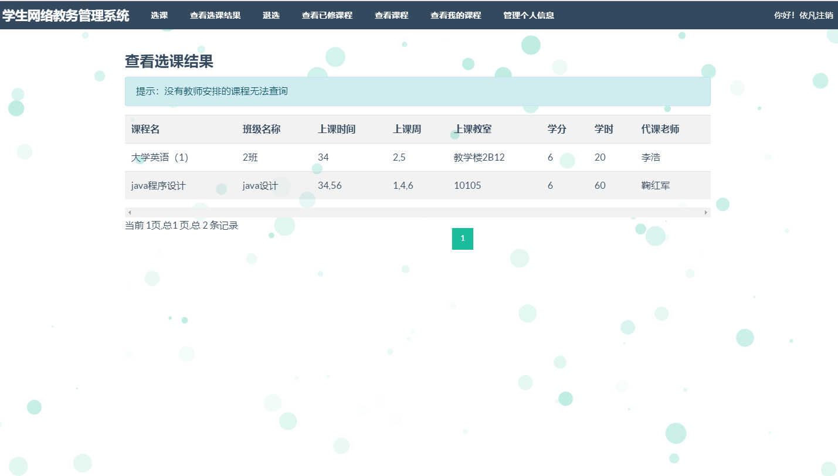Click the left scrollbar arrow
Screen dimensions: 838x476
tap(128, 212)
